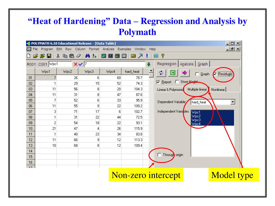This screenshot has height=206, width=275.
Task: Click the table scrollbar up arrow
Action: (x=151, y=71)
